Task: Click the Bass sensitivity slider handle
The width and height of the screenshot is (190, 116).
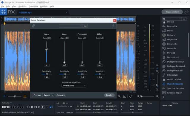Action: coord(65,74)
